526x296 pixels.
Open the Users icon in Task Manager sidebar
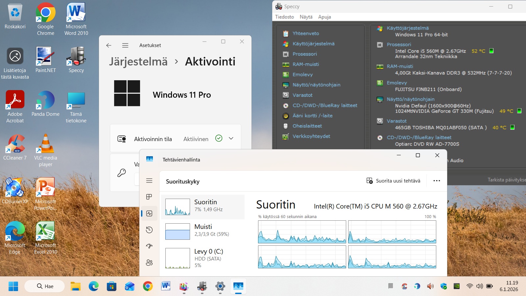tap(149, 262)
